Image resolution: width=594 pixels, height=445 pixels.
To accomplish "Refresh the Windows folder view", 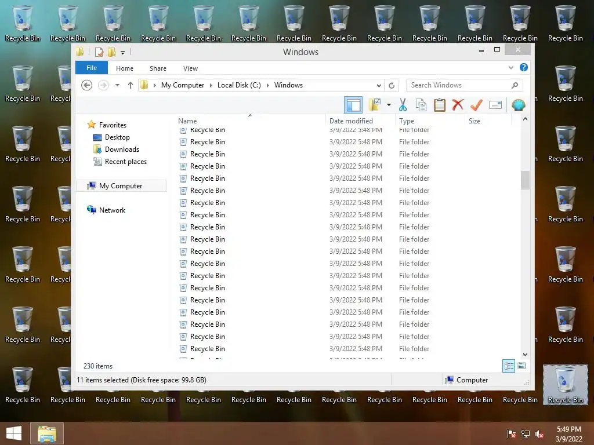I will point(392,86).
